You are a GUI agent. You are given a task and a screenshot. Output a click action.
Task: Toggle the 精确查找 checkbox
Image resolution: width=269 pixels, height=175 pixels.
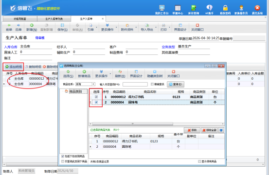152,84
